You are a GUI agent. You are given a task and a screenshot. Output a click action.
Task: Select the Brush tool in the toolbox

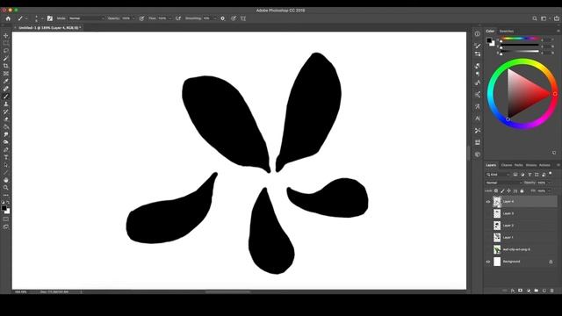pos(6,97)
